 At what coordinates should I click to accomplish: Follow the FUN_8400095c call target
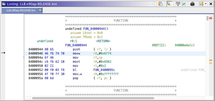pos(104,70)
